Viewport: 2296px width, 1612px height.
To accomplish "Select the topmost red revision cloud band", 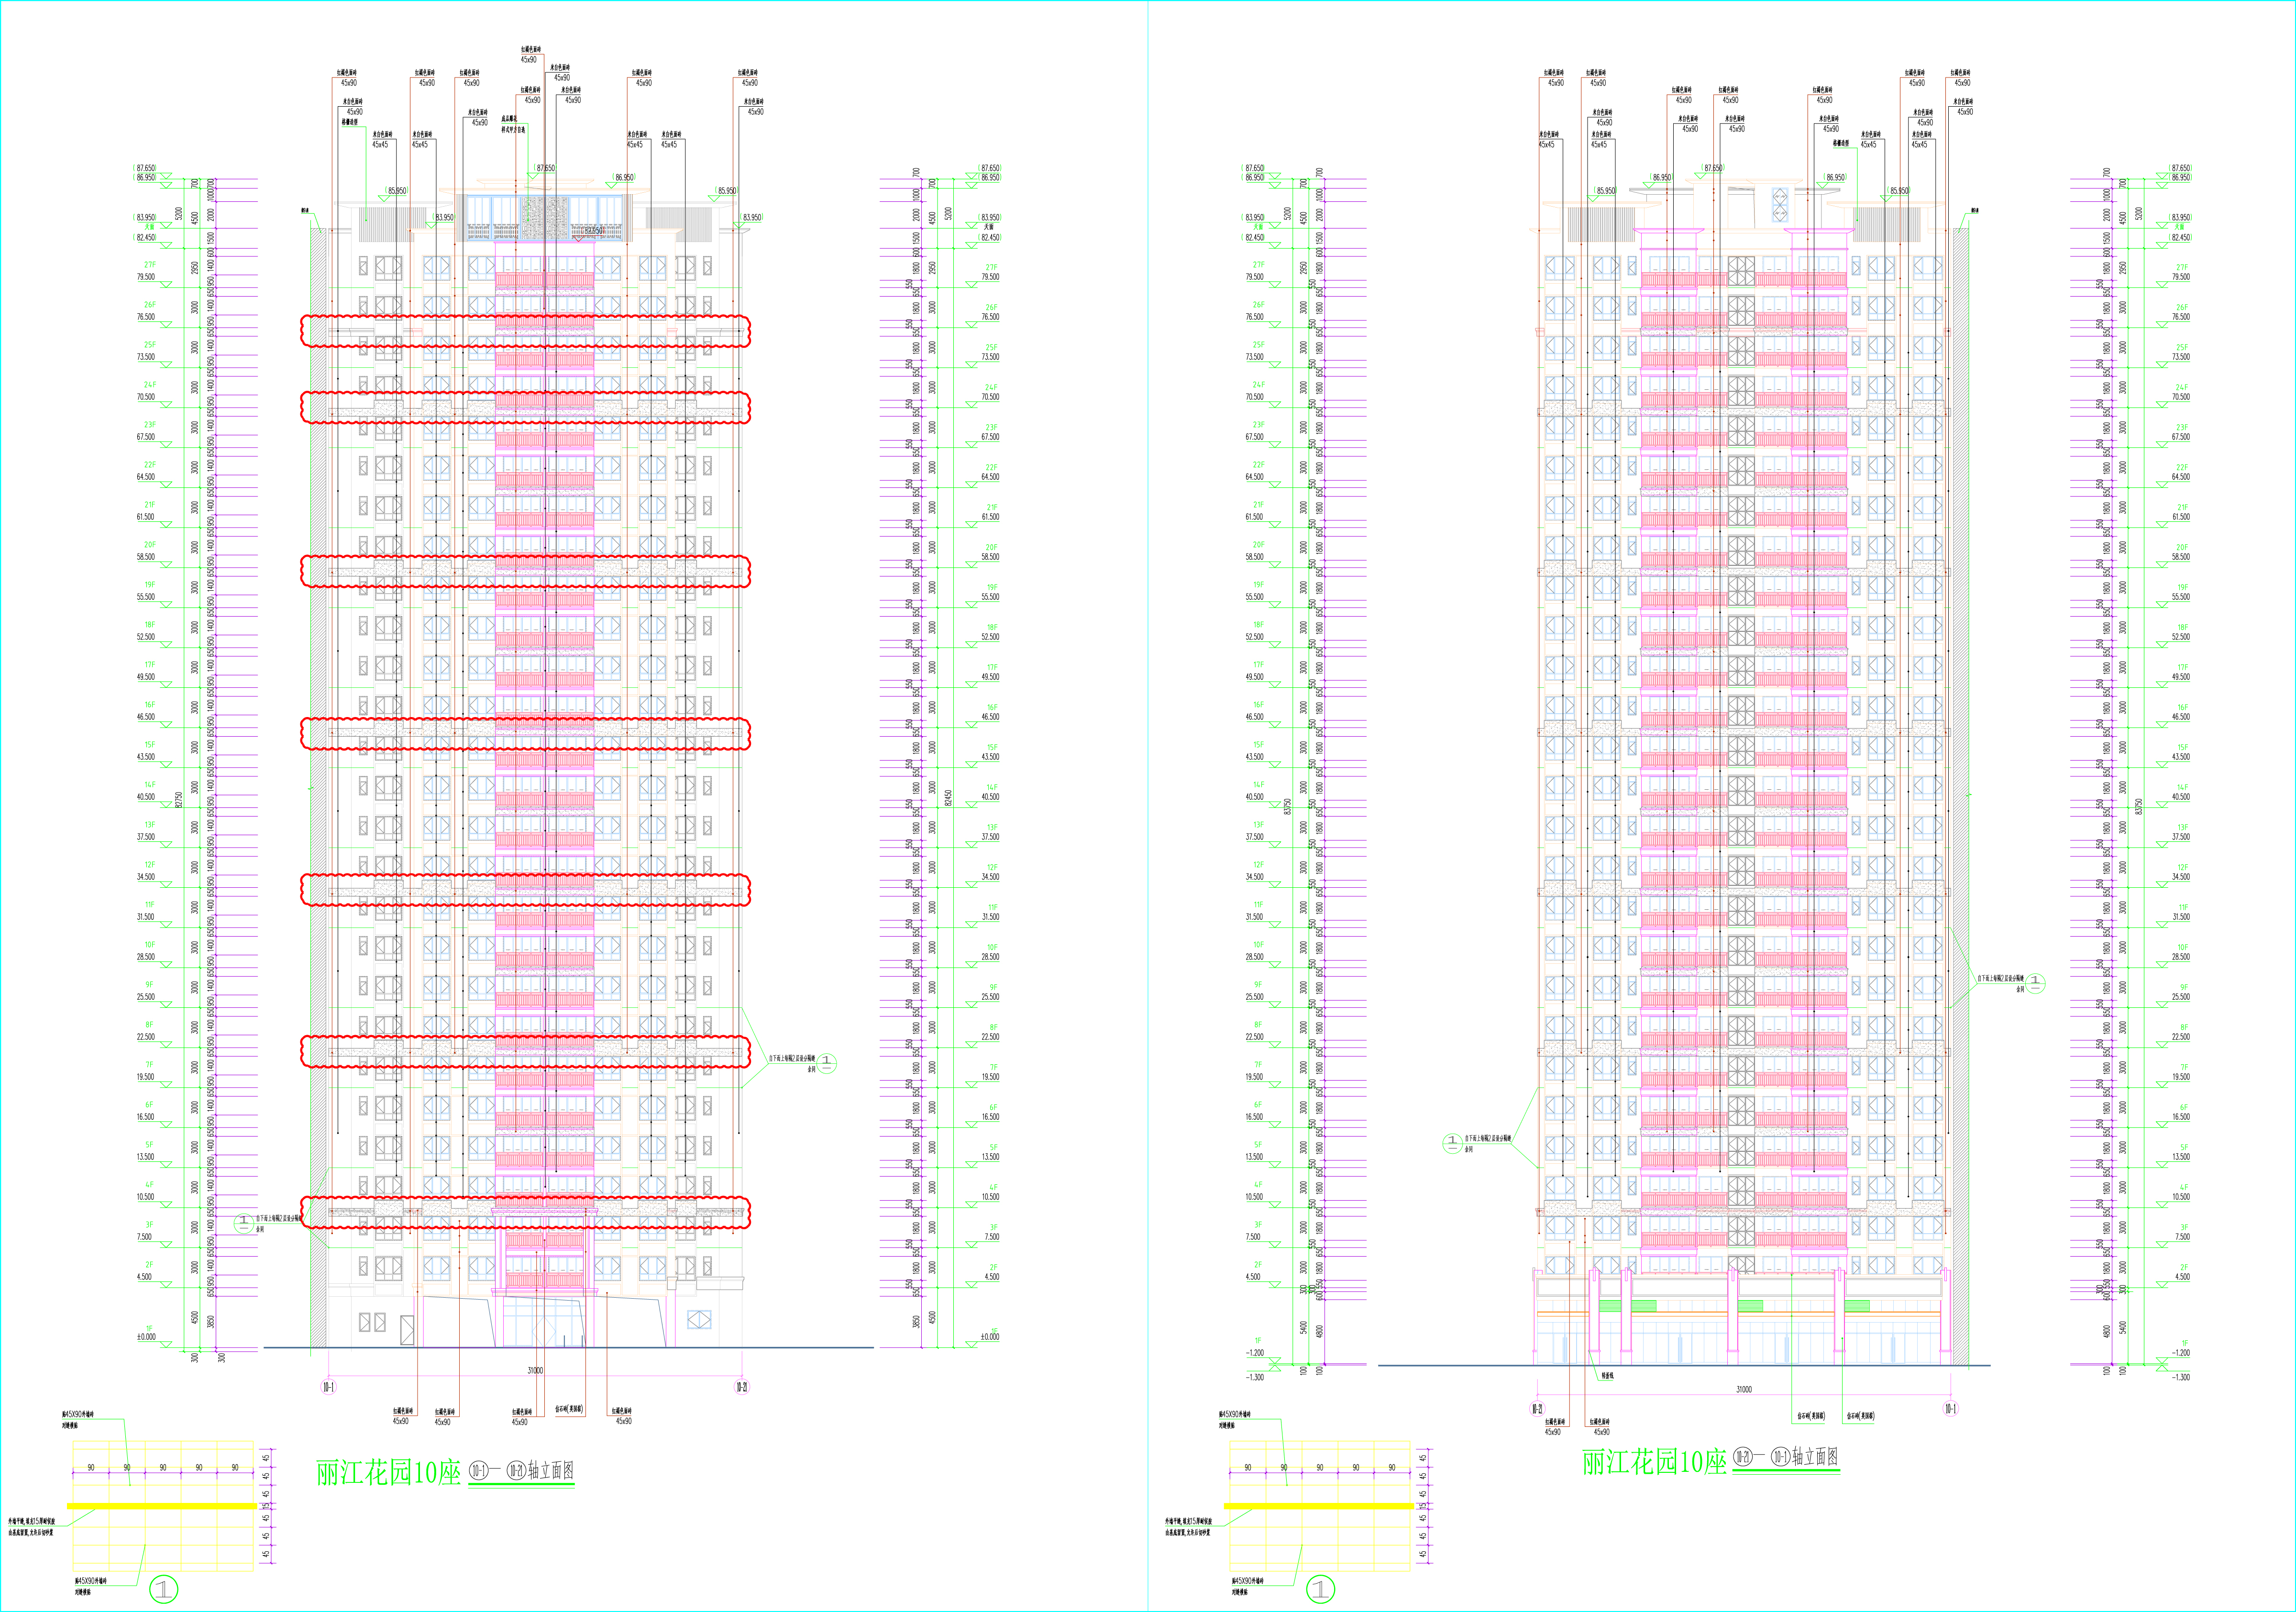I will pos(525,331).
